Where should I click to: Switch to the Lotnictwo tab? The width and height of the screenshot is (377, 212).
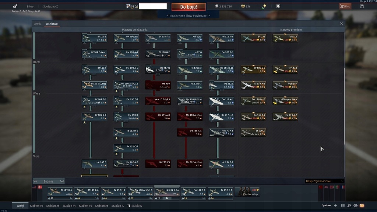click(x=52, y=24)
